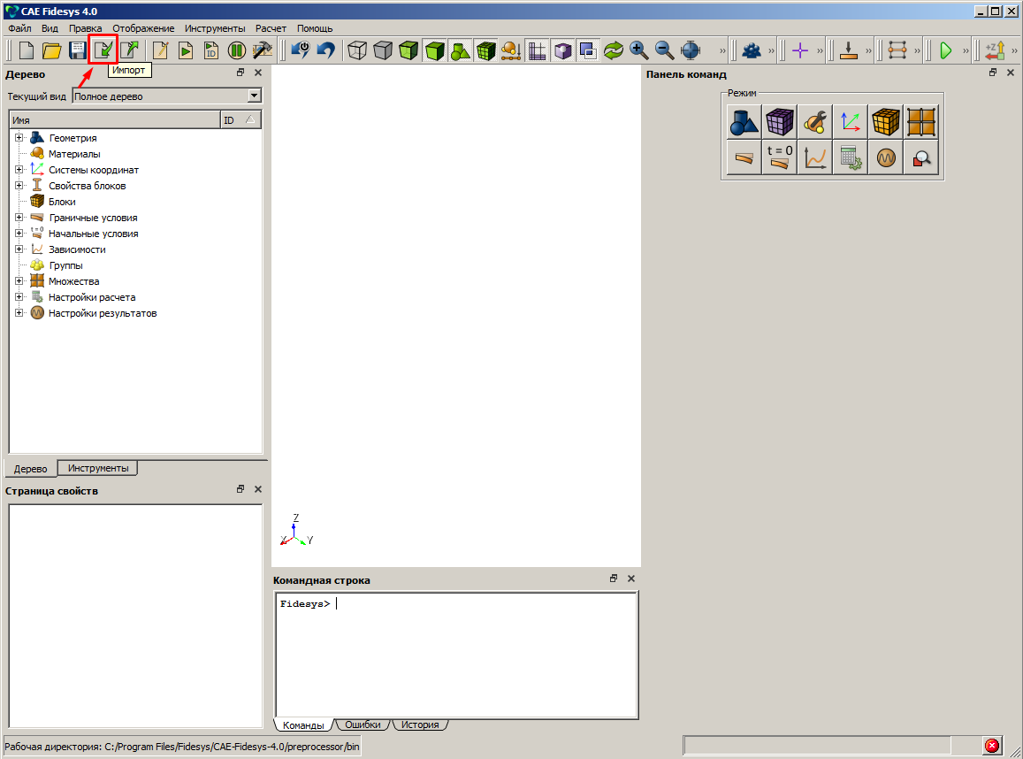This screenshot has height=759, width=1023.
Task: Select Geometry mode in command panel
Action: coord(744,122)
